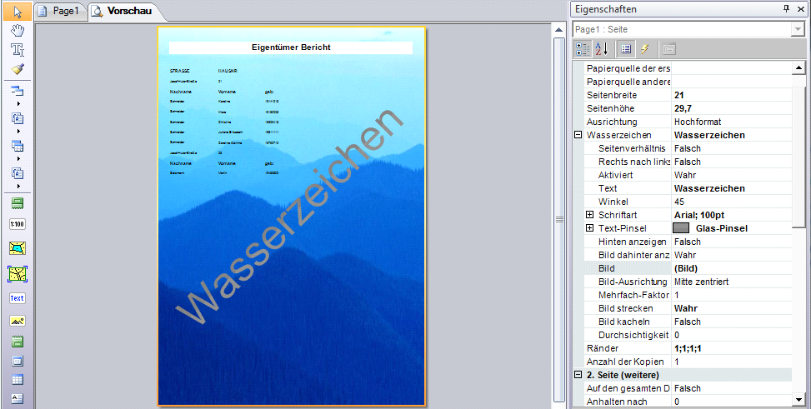Click the Text-Pinsel gray color swatch

click(681, 228)
